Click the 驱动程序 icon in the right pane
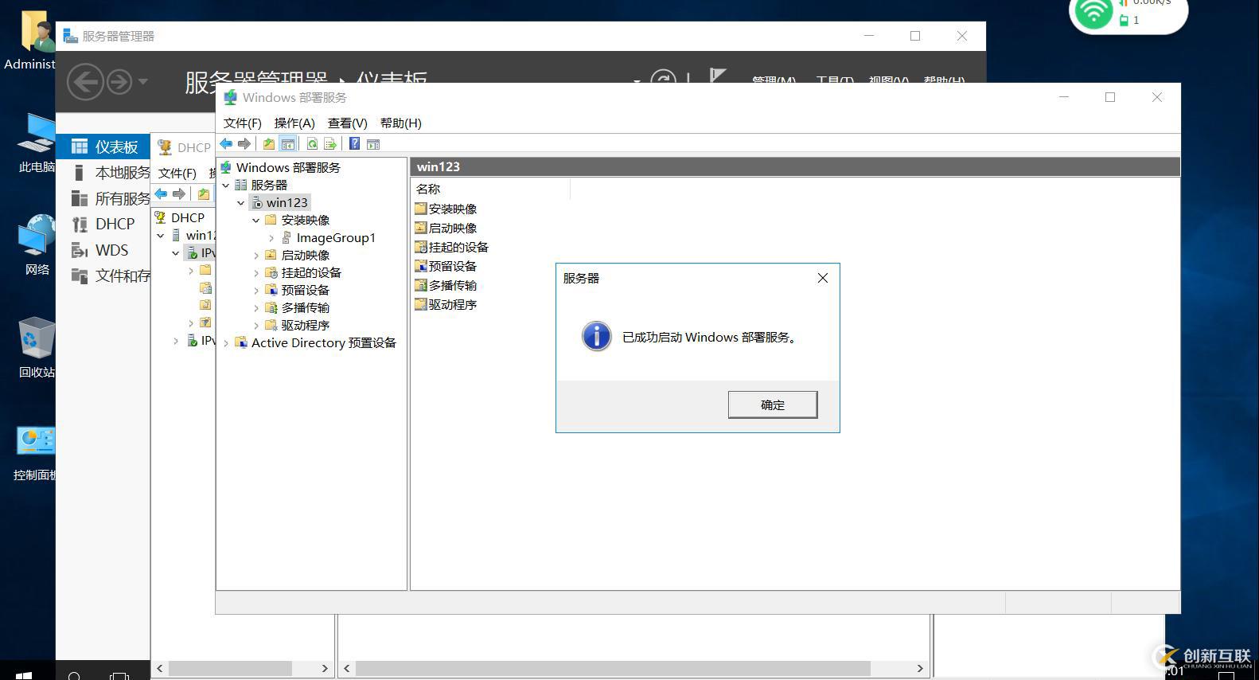The width and height of the screenshot is (1259, 680). 421,304
